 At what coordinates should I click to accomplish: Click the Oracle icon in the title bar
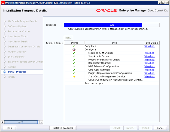3,3
